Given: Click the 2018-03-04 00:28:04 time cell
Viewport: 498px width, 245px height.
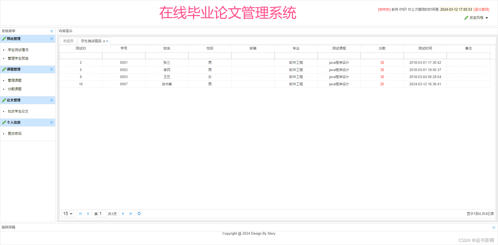Looking at the screenshot, I should point(425,77).
